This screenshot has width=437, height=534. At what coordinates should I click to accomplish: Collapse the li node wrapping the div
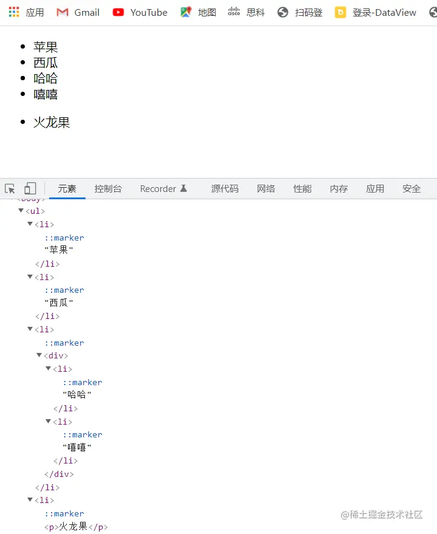pos(30,329)
